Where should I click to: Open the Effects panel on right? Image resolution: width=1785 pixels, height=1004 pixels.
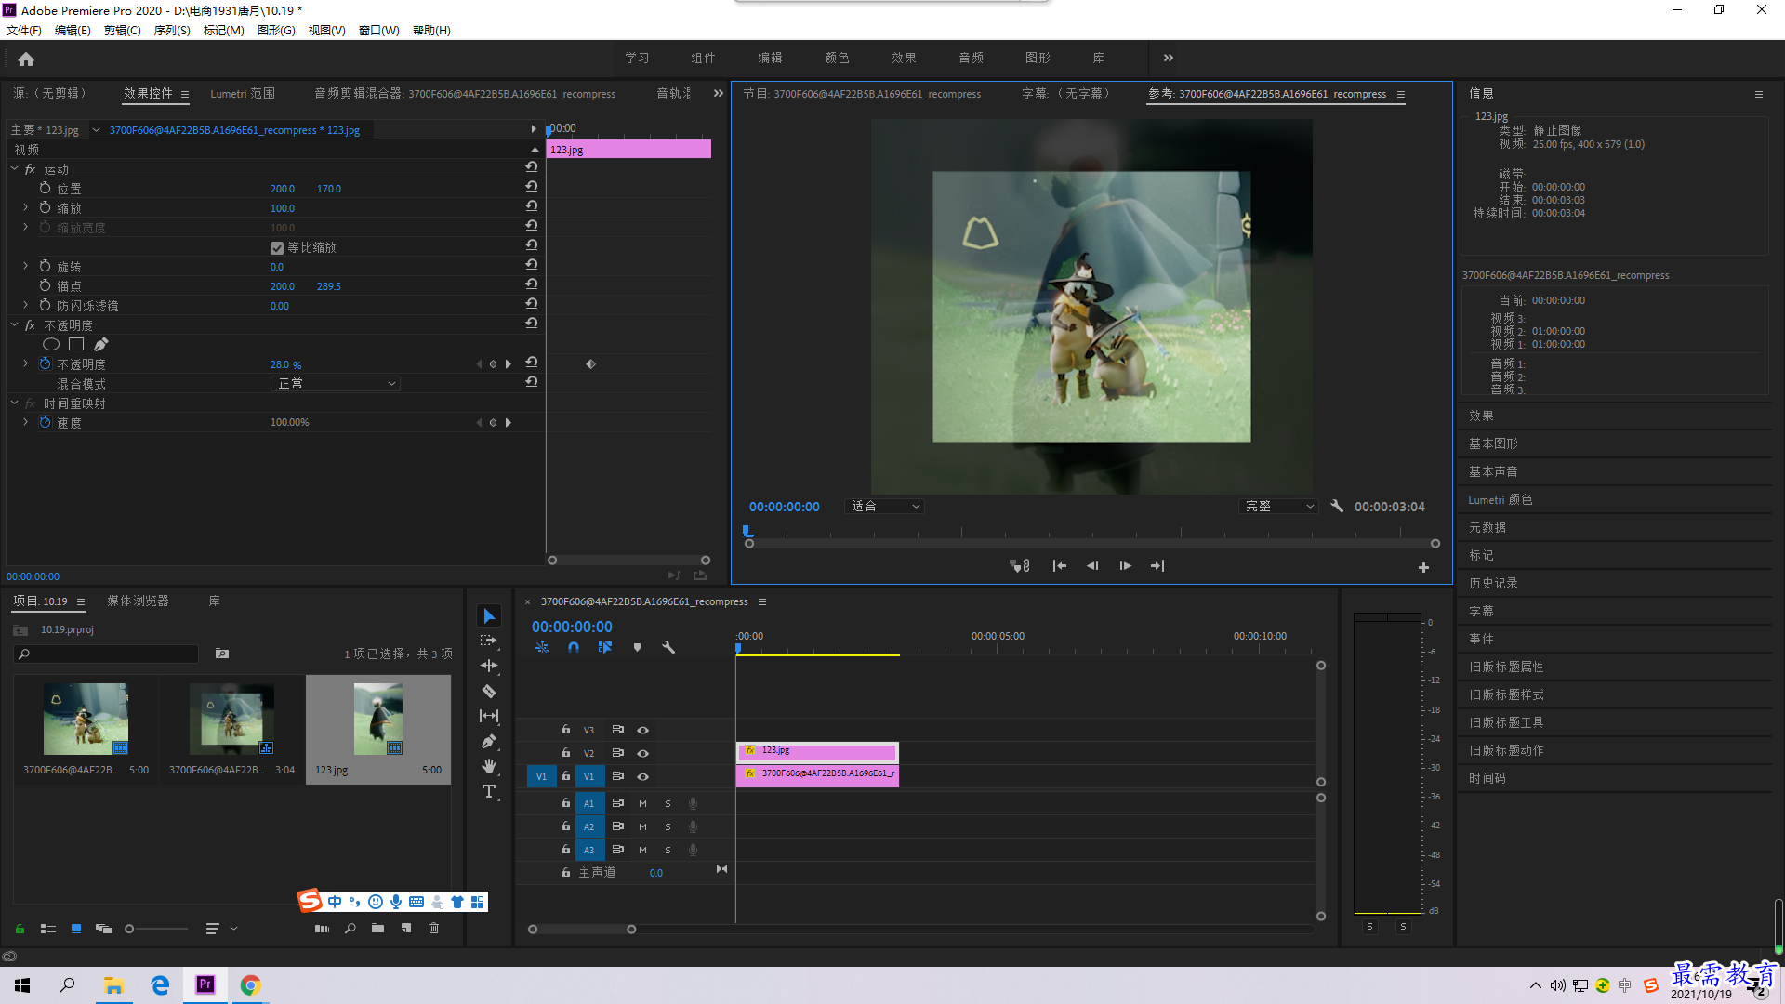pyautogui.click(x=1481, y=416)
